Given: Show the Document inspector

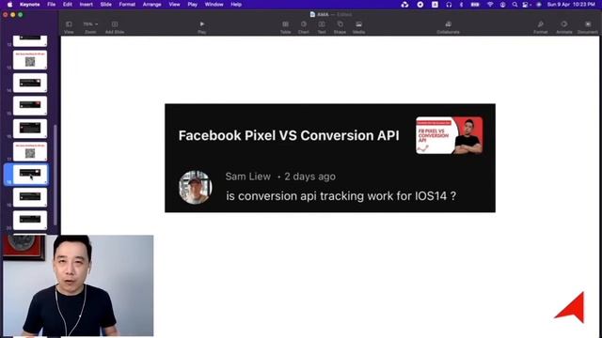Looking at the screenshot, I should pyautogui.click(x=588, y=27).
